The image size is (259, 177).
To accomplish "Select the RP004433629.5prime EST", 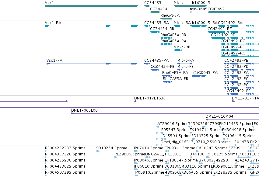I will (x=46, y=169).
